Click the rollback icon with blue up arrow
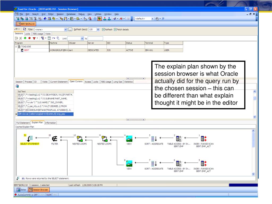This screenshot has height=204, width=272. tap(109, 19)
